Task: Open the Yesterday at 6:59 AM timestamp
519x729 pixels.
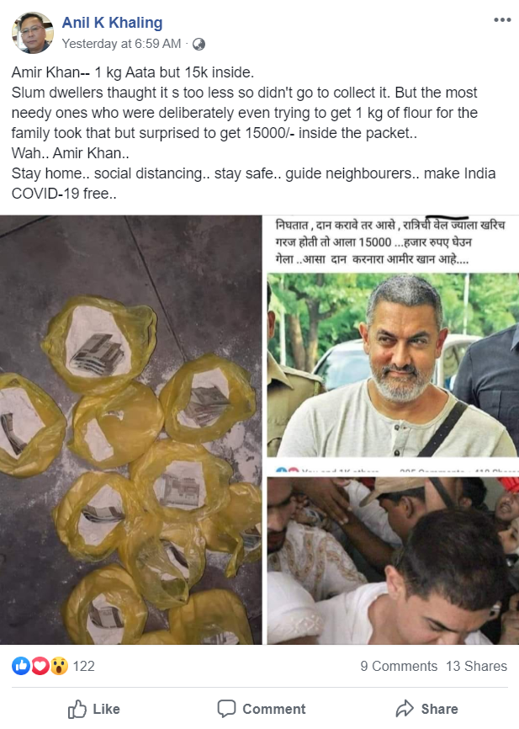Action: pos(121,44)
